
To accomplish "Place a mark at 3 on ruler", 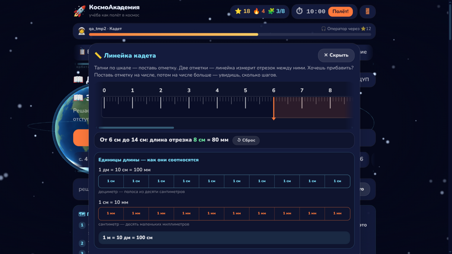I will click(x=189, y=102).
